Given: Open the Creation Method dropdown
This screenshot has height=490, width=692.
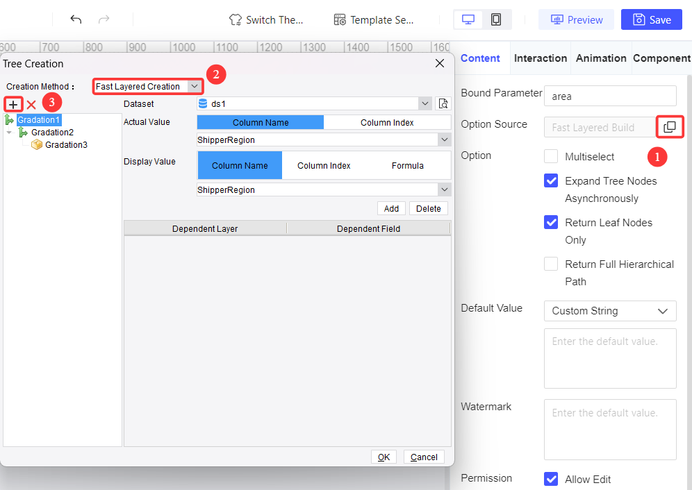Looking at the screenshot, I should click(x=194, y=86).
